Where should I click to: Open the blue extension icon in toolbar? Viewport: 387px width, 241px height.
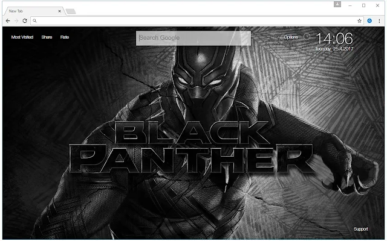[x=369, y=21]
